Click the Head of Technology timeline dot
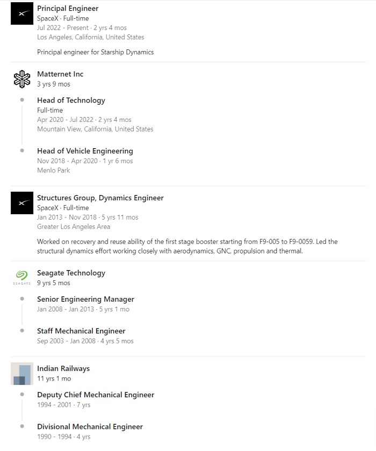 (22, 100)
